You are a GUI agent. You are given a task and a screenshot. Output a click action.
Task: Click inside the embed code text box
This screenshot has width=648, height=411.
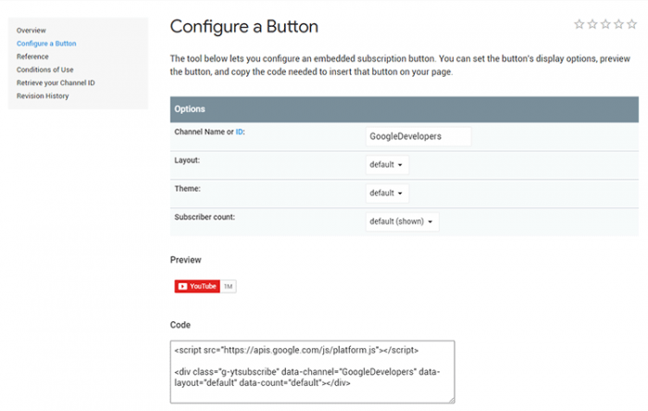[312, 370]
